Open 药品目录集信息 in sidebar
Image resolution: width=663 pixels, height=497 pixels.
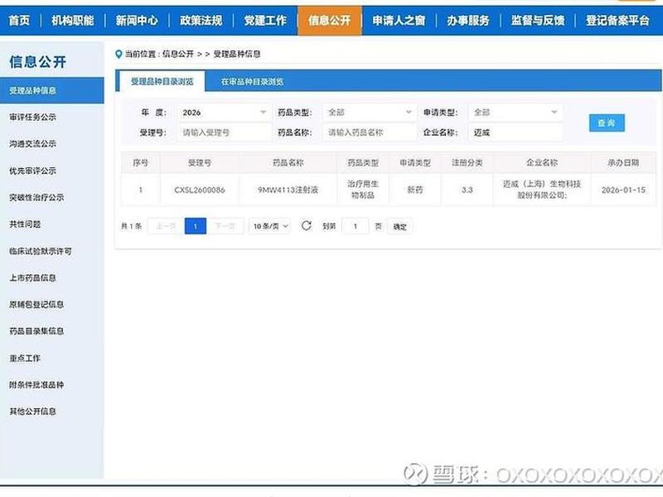pyautogui.click(x=36, y=331)
